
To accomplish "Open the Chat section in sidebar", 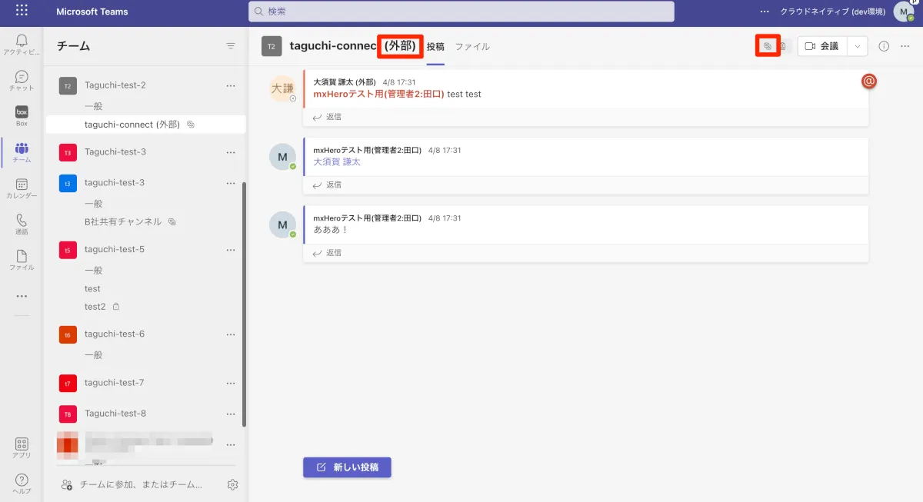I will (x=22, y=80).
